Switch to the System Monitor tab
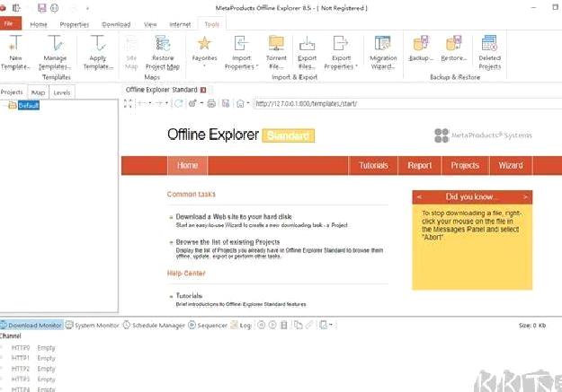Viewport: 562px width, 392px height. coord(92,325)
